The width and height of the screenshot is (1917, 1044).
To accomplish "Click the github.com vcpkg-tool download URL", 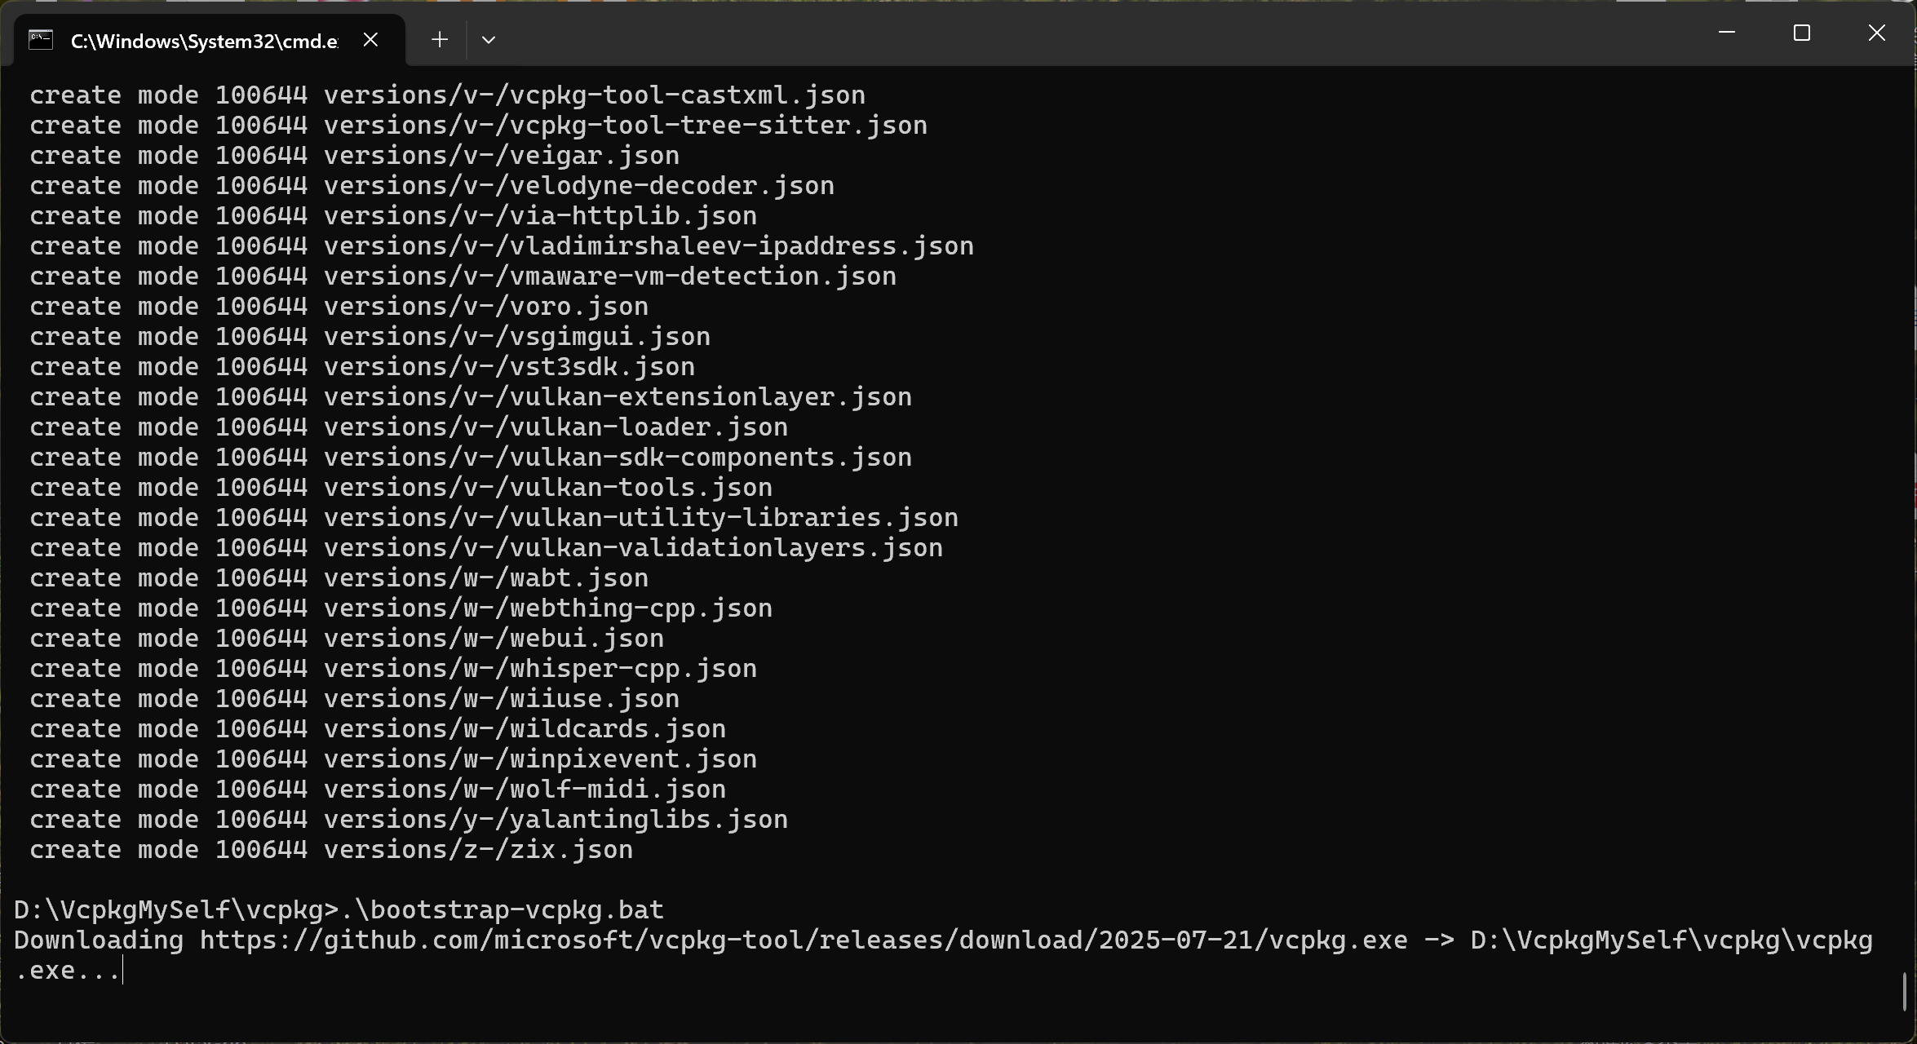I will (804, 940).
